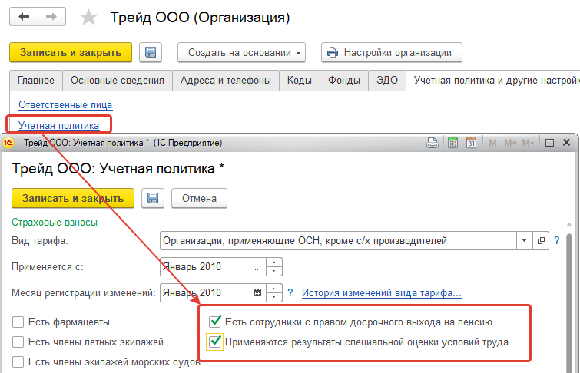The height and width of the screenshot is (373, 580).
Task: Switch to the ЭДО tab
Action: 387,81
